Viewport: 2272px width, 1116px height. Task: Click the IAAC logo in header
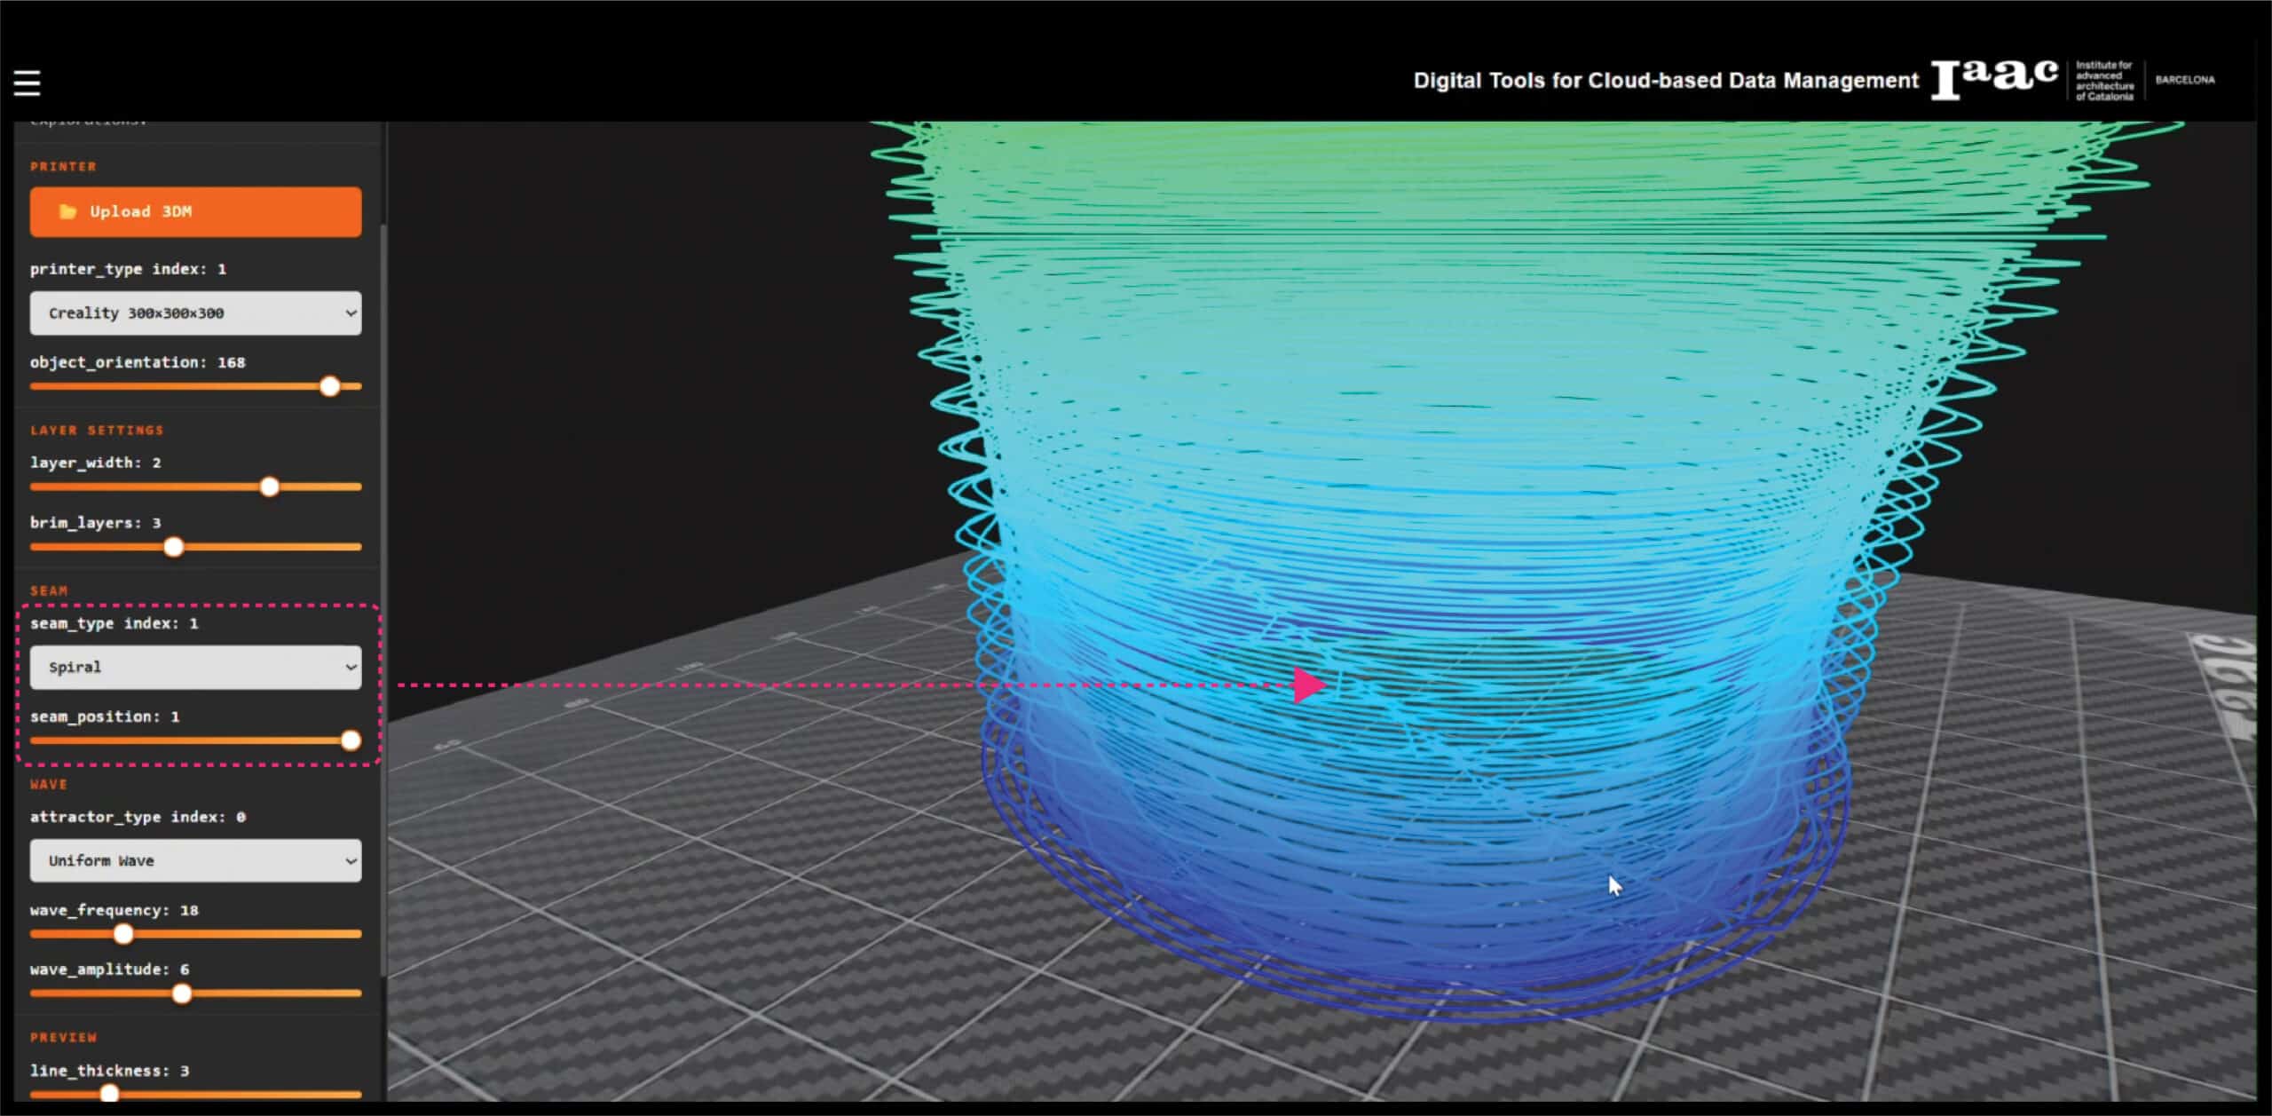(x=1994, y=79)
